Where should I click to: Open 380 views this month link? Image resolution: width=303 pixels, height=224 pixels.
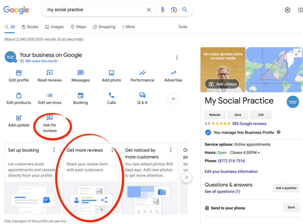[x=41, y=61]
